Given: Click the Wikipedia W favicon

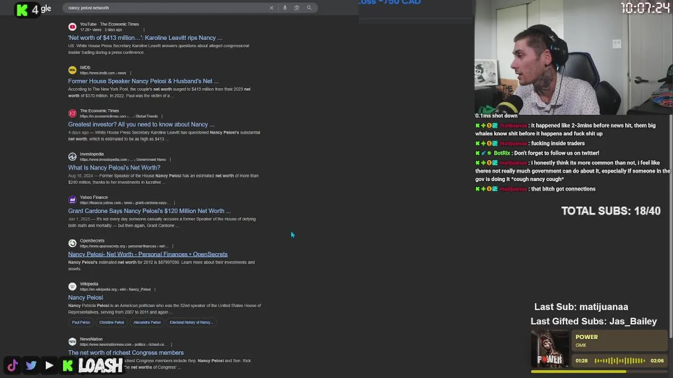Looking at the screenshot, I should click(73, 287).
